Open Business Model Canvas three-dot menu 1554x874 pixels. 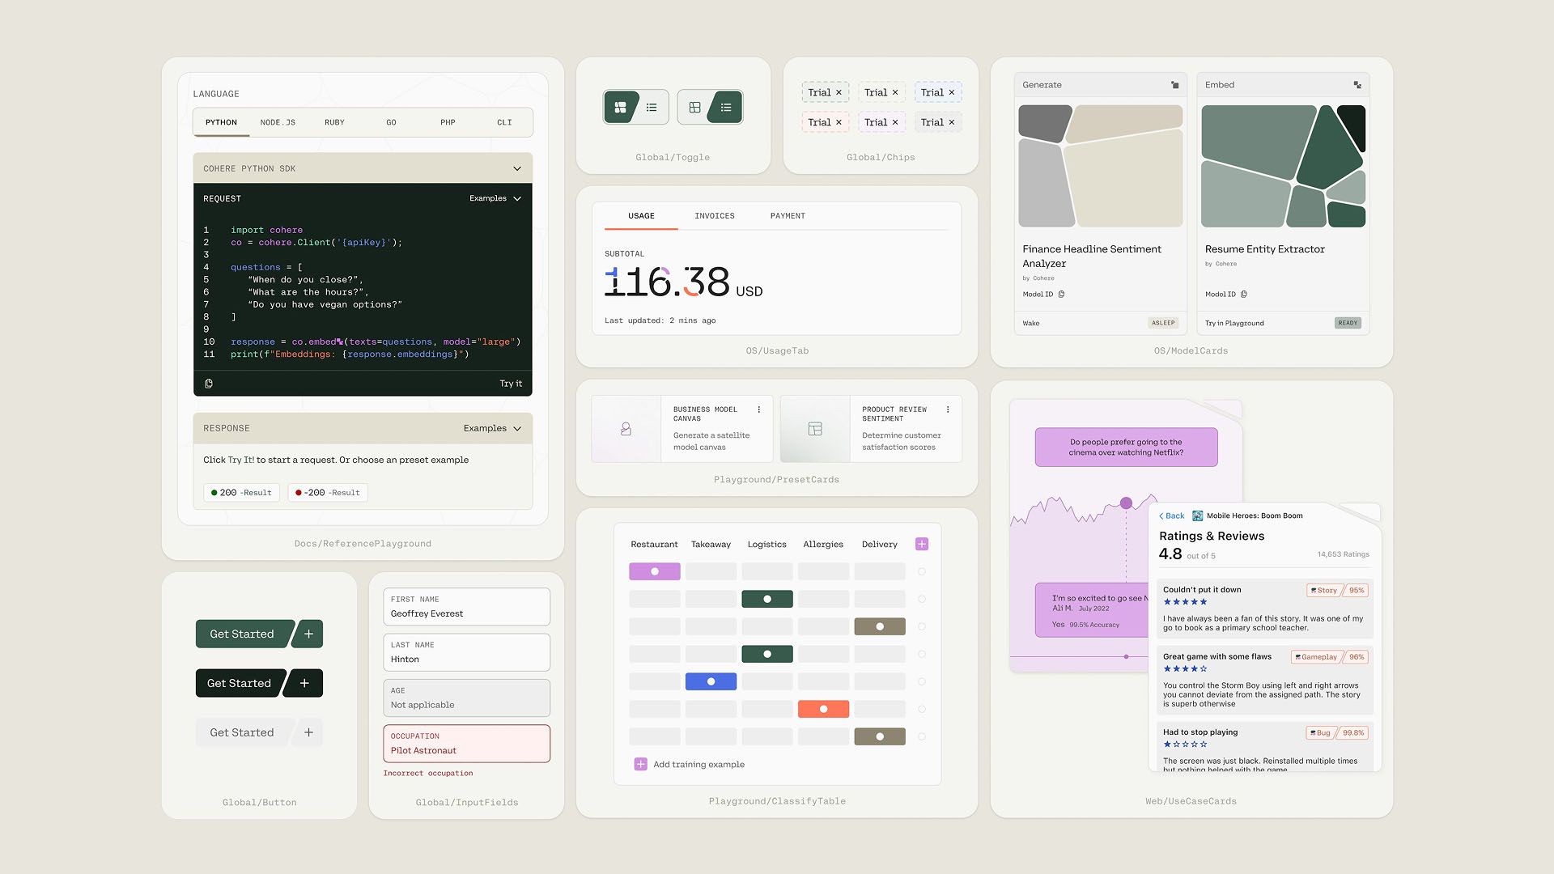(758, 409)
